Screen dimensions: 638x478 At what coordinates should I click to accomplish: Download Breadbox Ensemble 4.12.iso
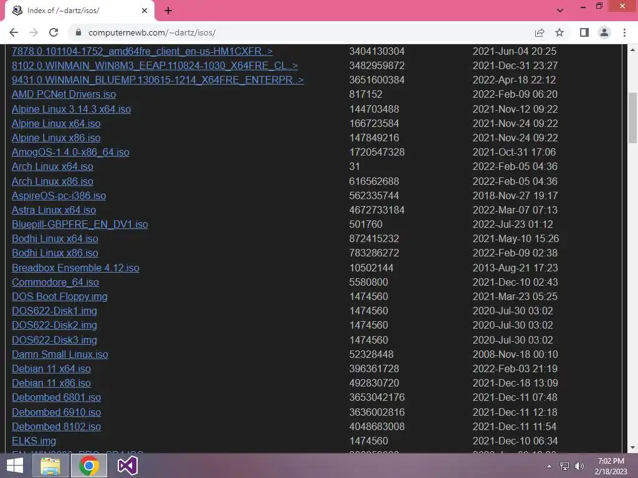pyautogui.click(x=75, y=268)
